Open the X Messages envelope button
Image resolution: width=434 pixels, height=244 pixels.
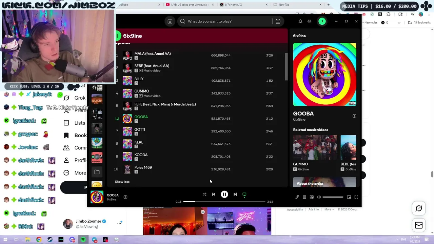[x=419, y=225]
